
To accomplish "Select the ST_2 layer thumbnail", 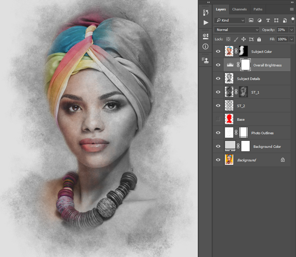I will coord(229,105).
